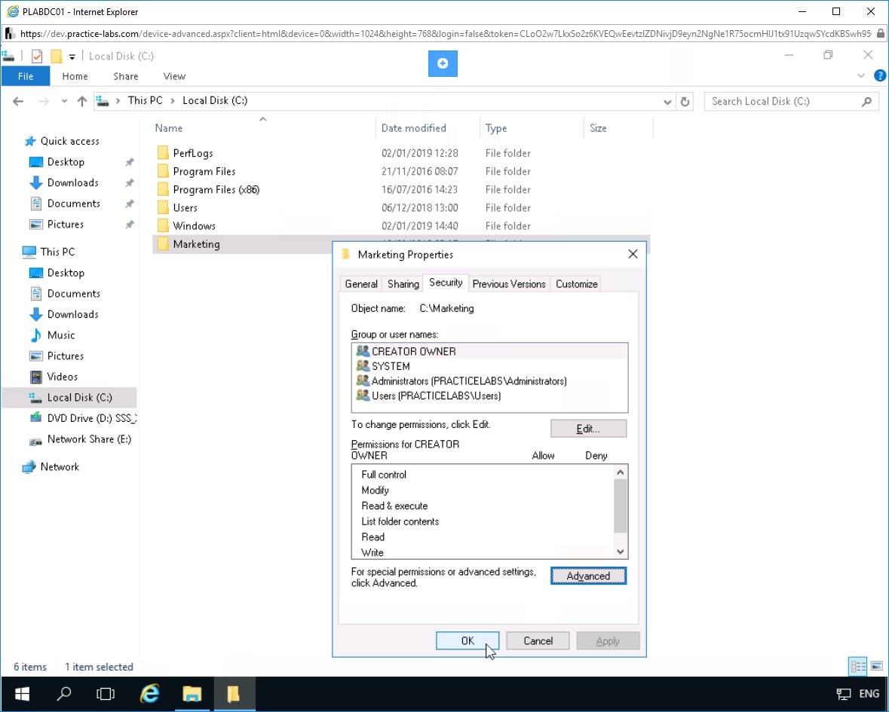Click the blue plus toolbar button
This screenshot has height=712, width=889.
point(443,63)
